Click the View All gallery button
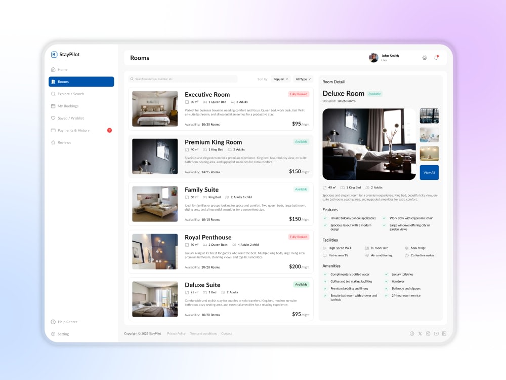Screen dimensions: 506x380 pyautogui.click(x=429, y=173)
